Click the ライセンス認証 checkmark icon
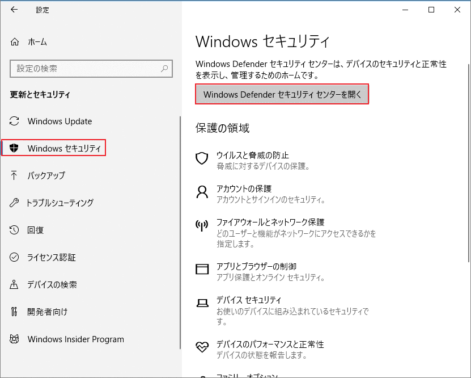Viewport: 471px width, 378px height. [x=15, y=257]
